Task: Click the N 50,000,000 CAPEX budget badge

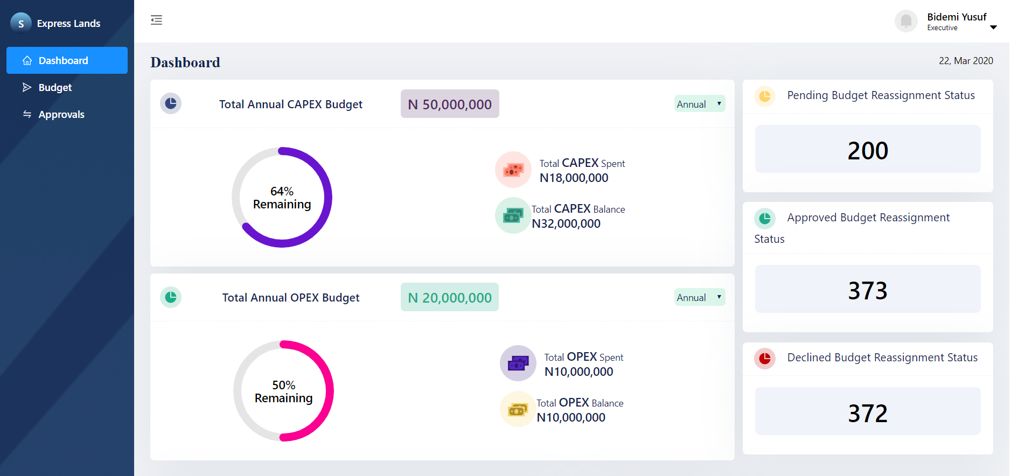Action: (x=450, y=104)
